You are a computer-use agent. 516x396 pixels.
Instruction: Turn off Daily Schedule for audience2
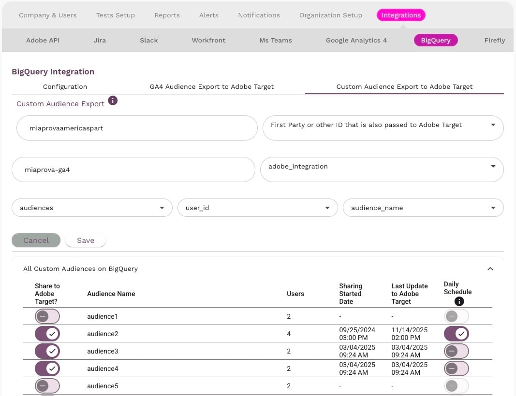(456, 334)
